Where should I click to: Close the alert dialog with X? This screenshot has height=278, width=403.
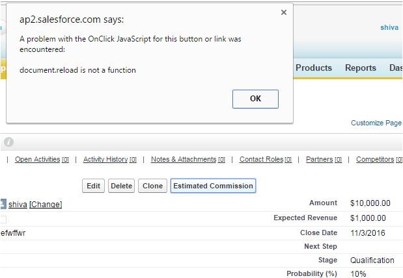(x=283, y=12)
